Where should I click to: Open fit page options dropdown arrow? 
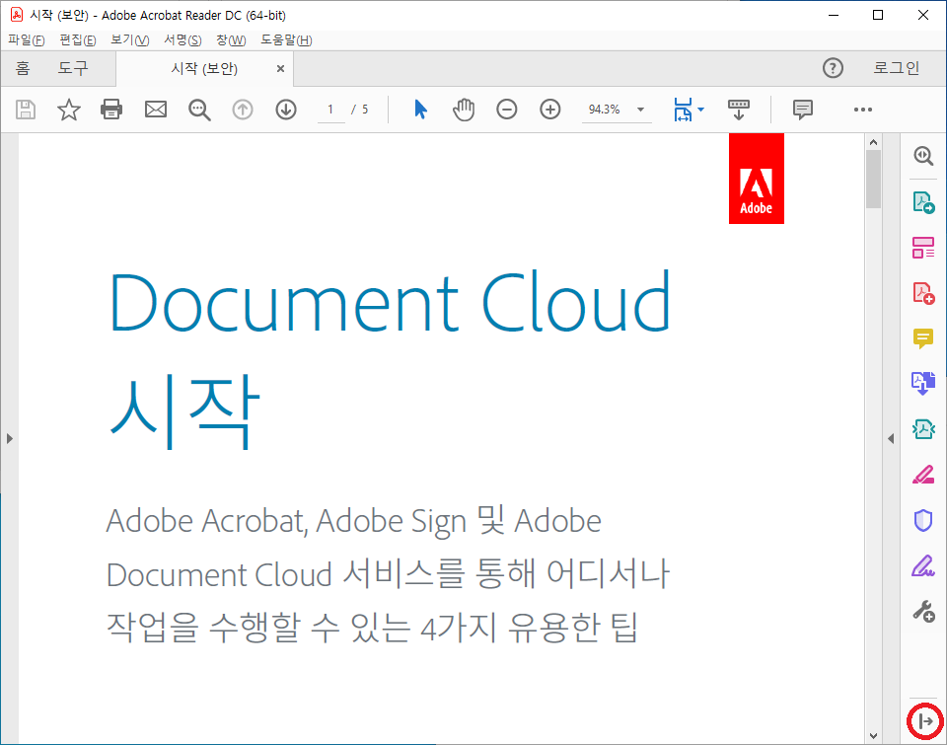[x=700, y=110]
